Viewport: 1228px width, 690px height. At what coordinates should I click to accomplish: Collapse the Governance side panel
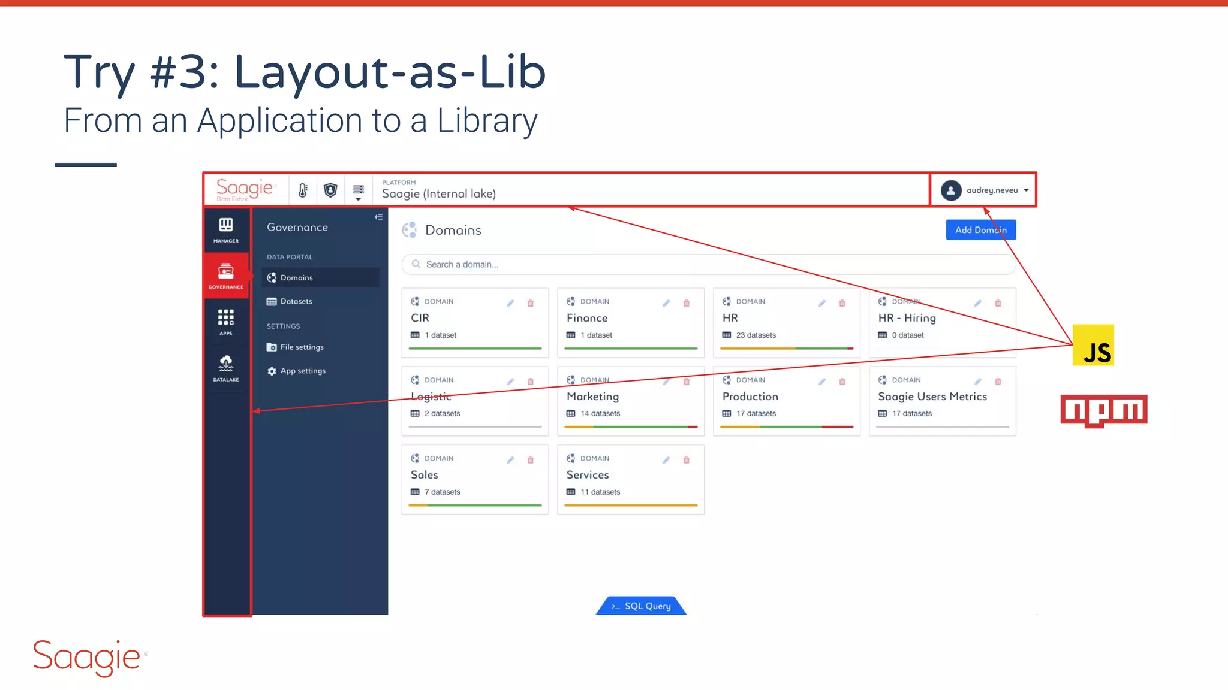378,217
